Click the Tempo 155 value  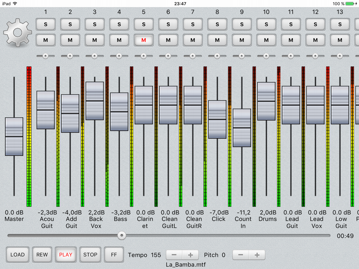coord(144,255)
